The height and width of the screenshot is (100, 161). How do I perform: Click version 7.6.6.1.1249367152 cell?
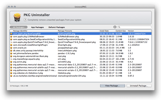(x=137, y=42)
